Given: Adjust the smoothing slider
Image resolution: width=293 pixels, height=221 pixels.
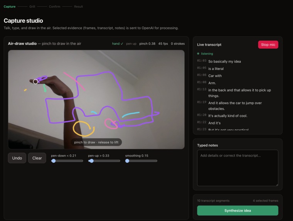Looking at the screenshot, I should [x=141, y=161].
